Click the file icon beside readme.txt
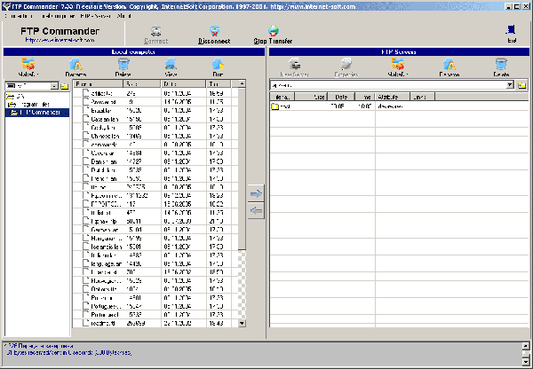533x369 pixels. coord(86,323)
